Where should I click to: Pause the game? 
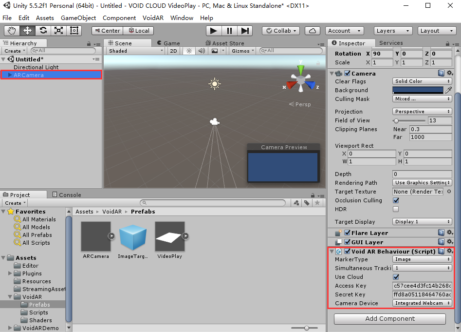pyautogui.click(x=229, y=31)
